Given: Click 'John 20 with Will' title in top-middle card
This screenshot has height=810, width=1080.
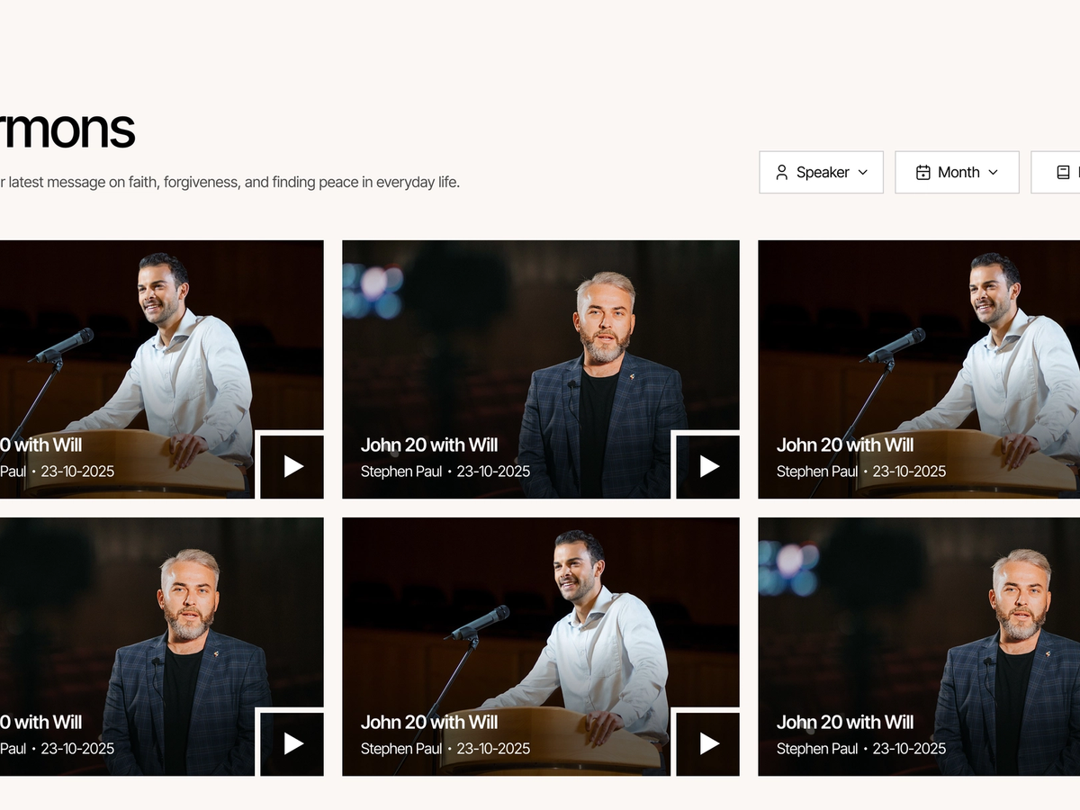Looking at the screenshot, I should [429, 445].
